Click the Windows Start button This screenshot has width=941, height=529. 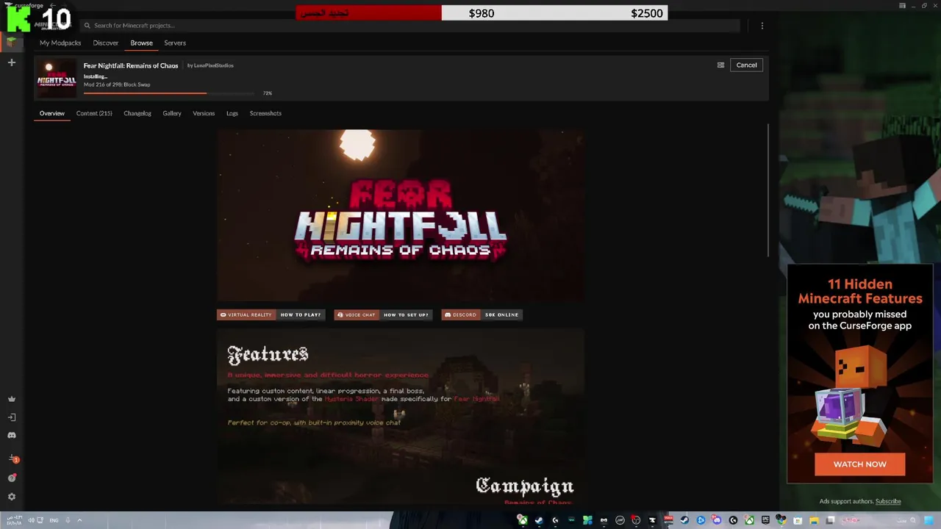929,520
